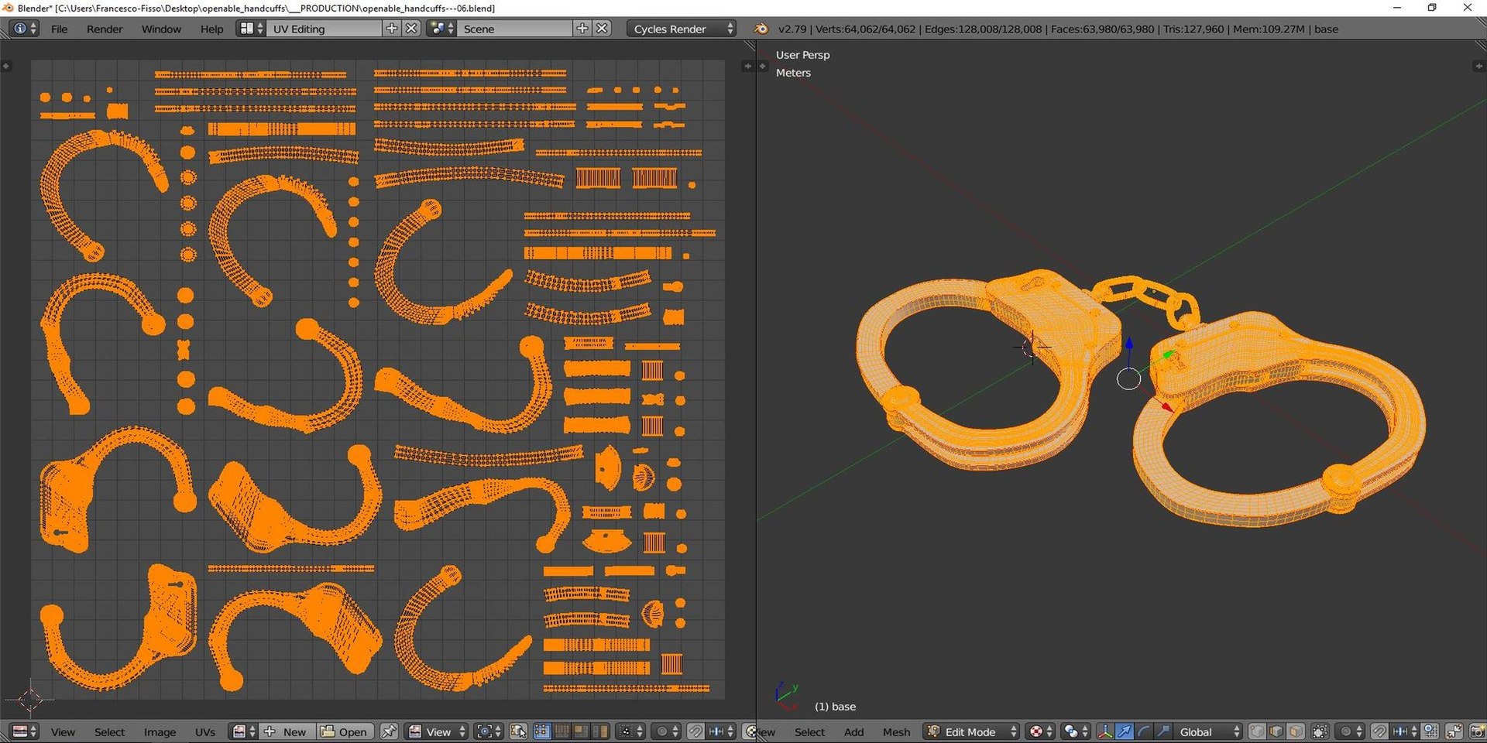The width and height of the screenshot is (1487, 743).
Task: Enable translate manipulator arrow
Action: click(x=1125, y=731)
